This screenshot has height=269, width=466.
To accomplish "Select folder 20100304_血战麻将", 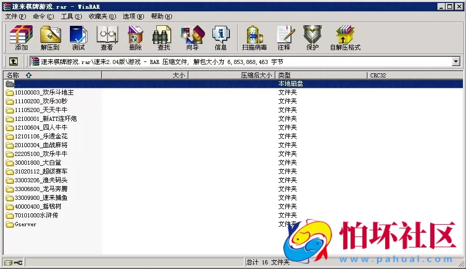I will coord(41,145).
